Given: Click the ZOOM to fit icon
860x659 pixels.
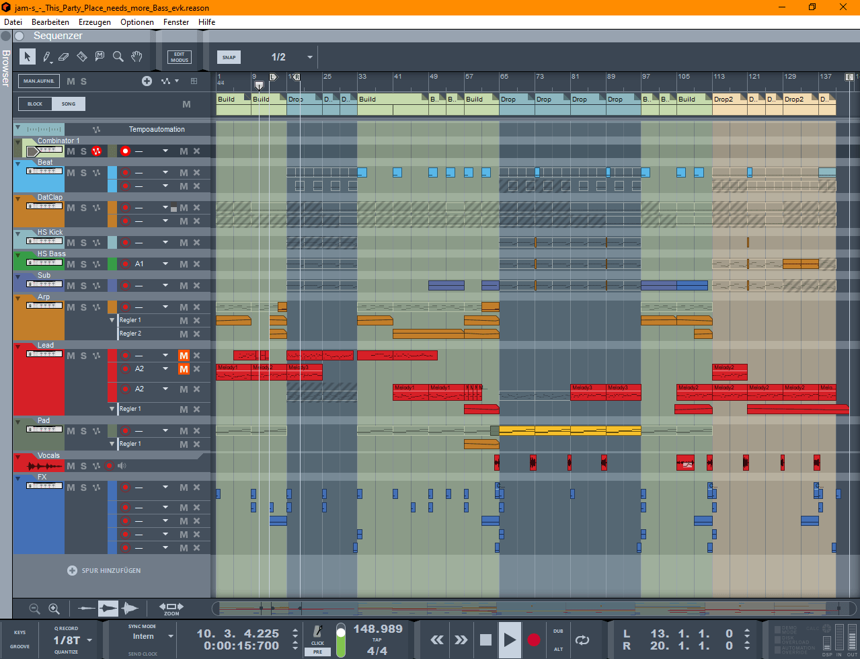Looking at the screenshot, I should (x=171, y=608).
